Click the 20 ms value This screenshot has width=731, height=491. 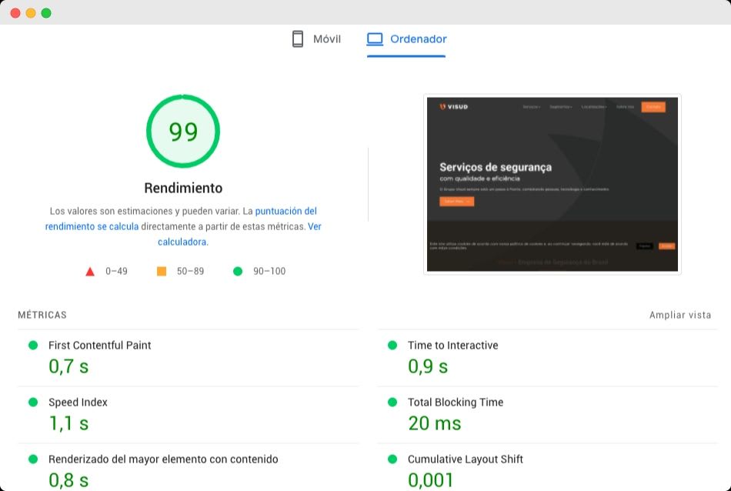[435, 423]
